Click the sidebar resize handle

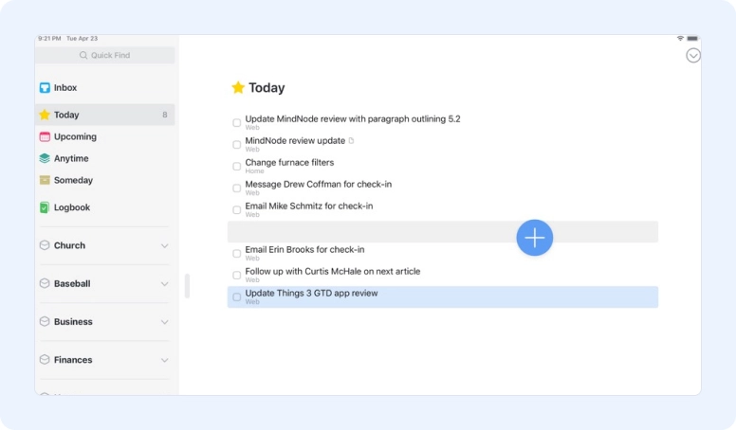coord(187,286)
